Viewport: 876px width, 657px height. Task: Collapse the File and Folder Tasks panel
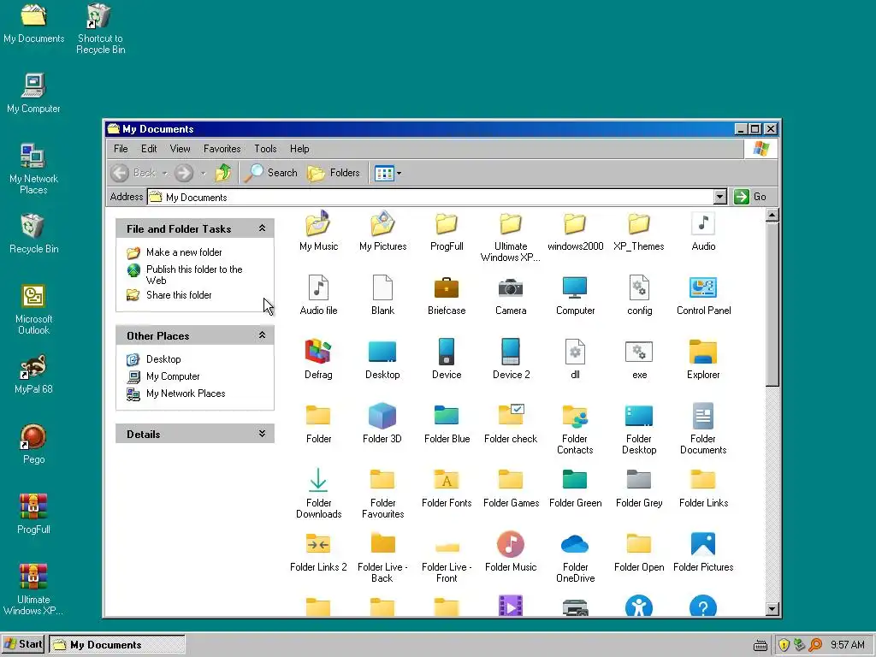(x=262, y=228)
